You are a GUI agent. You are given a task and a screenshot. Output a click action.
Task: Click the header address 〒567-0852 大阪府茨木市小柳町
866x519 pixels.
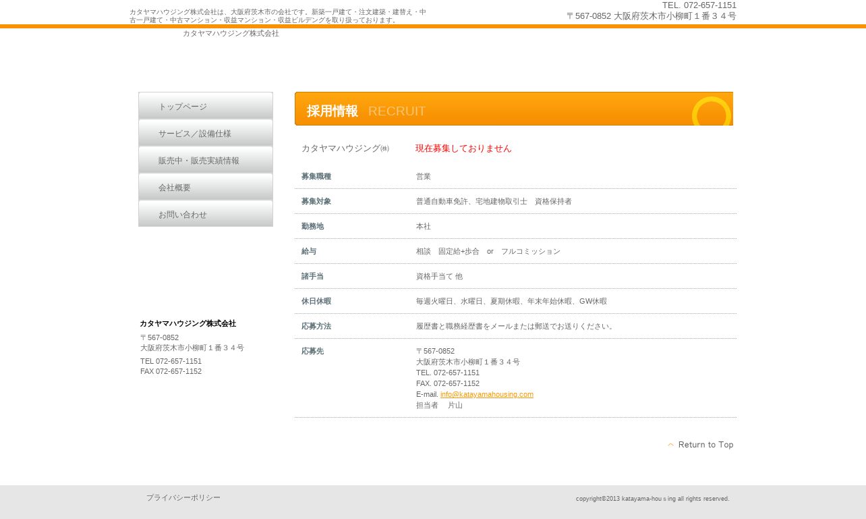point(652,16)
